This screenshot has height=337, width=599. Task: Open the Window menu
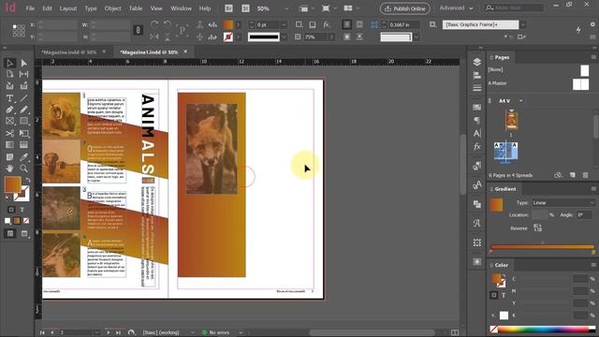(x=181, y=8)
